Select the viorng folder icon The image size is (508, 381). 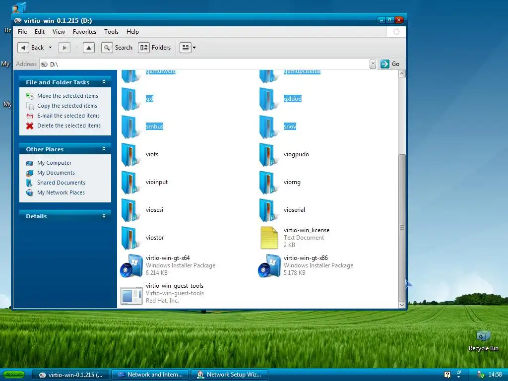pos(268,183)
